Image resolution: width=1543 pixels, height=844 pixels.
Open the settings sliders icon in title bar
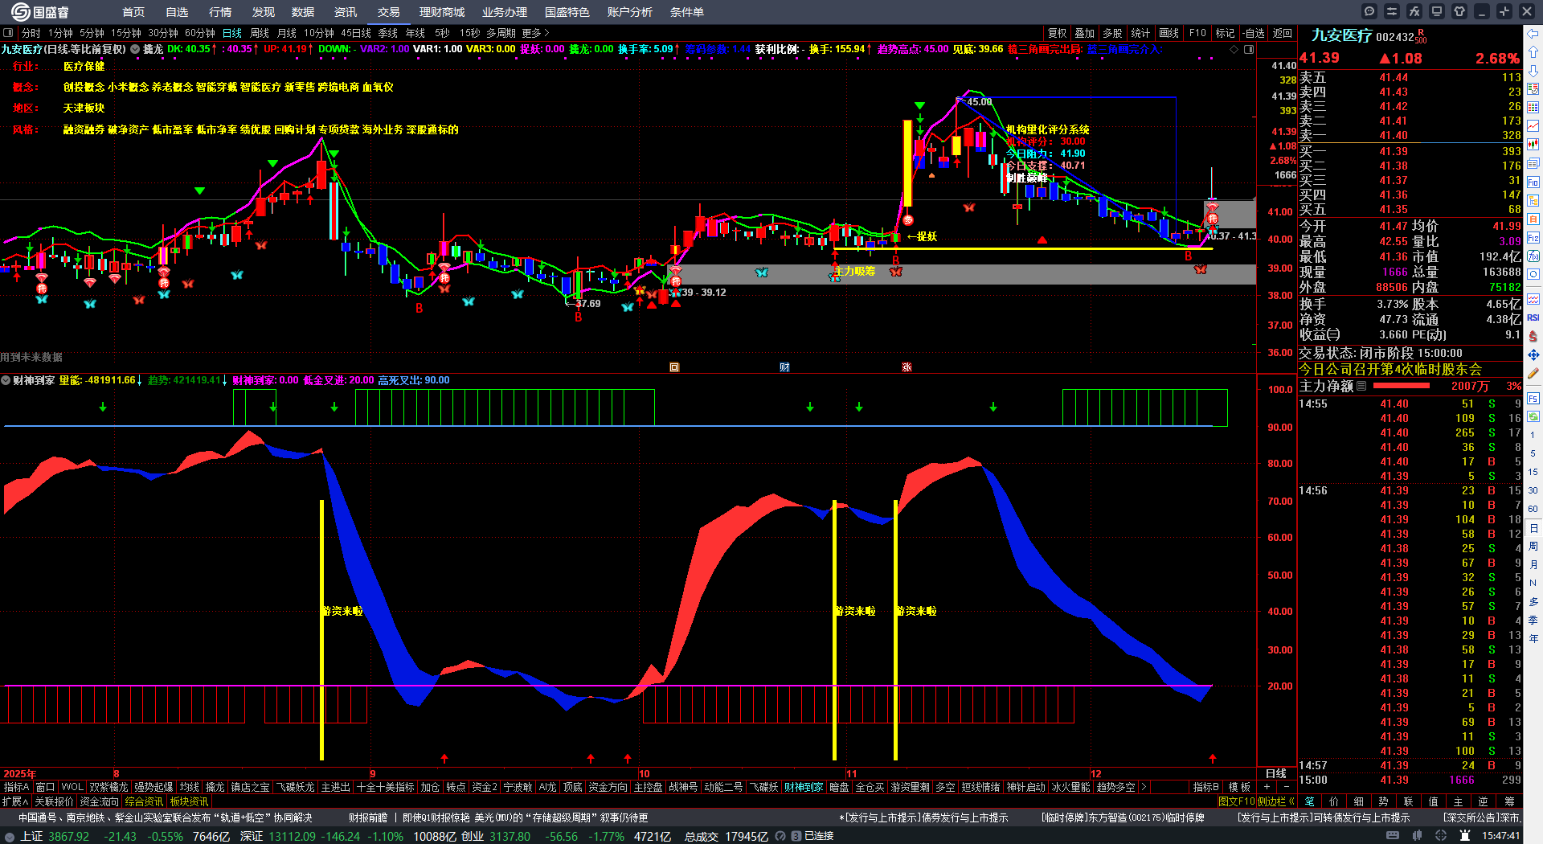[x=1392, y=11]
